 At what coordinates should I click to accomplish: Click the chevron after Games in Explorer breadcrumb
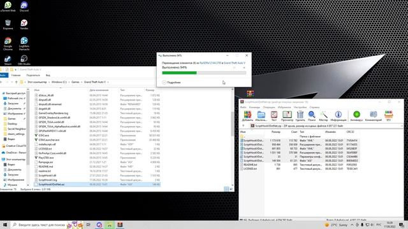[x=81, y=82]
